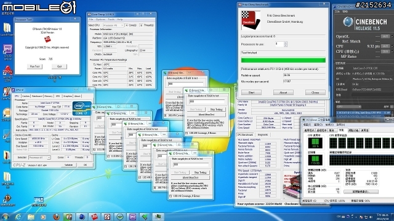This screenshot has height=221, width=394.
Task: Open Windows Media Player taskbar icon
Action: coord(44,217)
